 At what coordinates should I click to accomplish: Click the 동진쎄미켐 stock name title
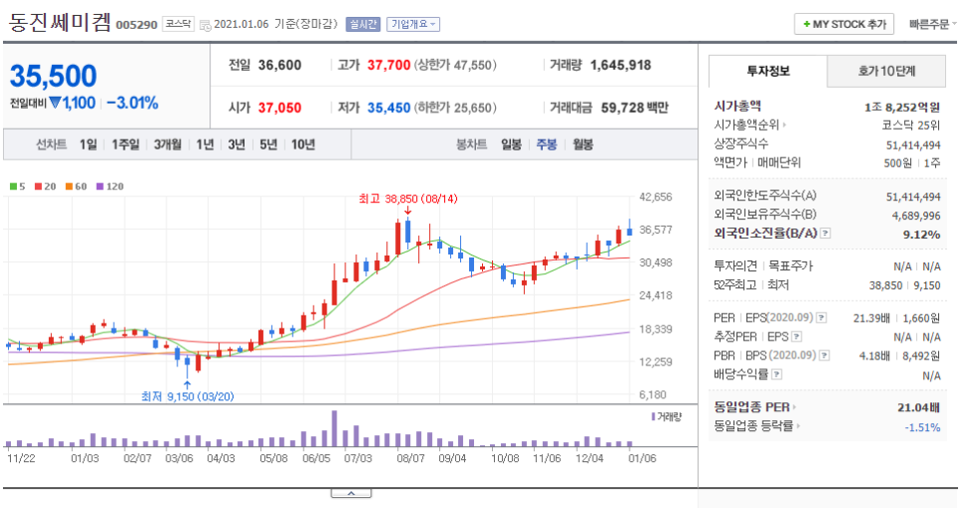pos(59,23)
